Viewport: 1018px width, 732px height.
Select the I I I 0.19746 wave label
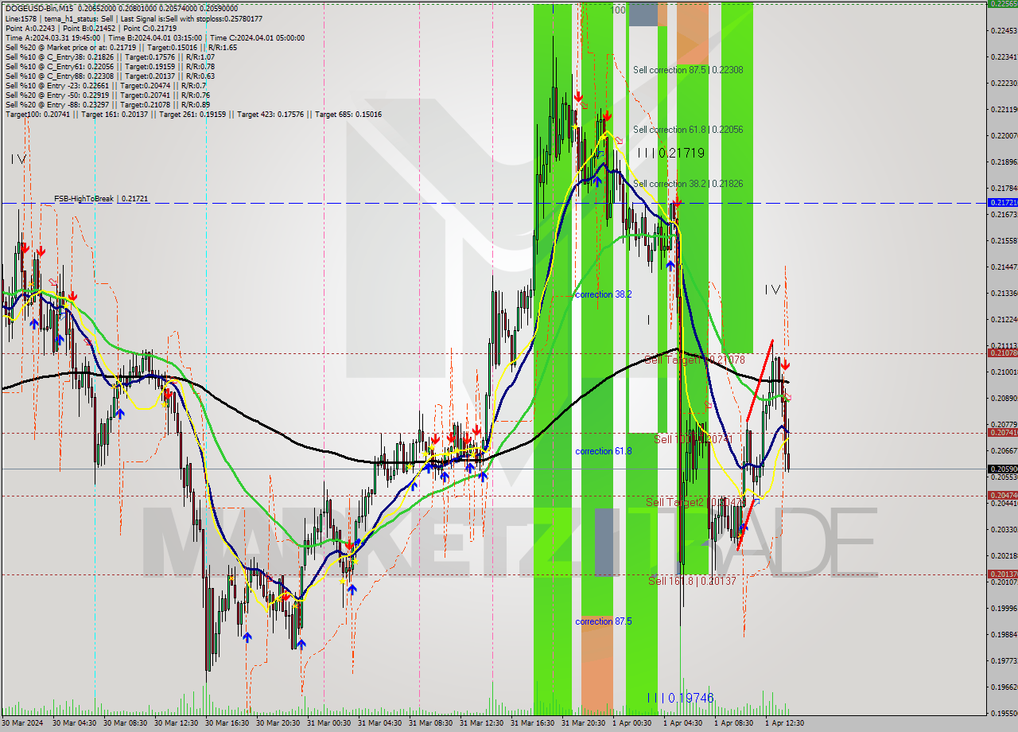pos(680,698)
